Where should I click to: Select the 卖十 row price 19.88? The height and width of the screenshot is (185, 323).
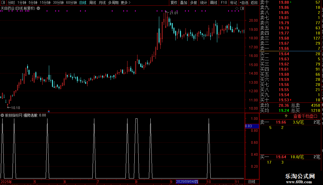click(284, 3)
